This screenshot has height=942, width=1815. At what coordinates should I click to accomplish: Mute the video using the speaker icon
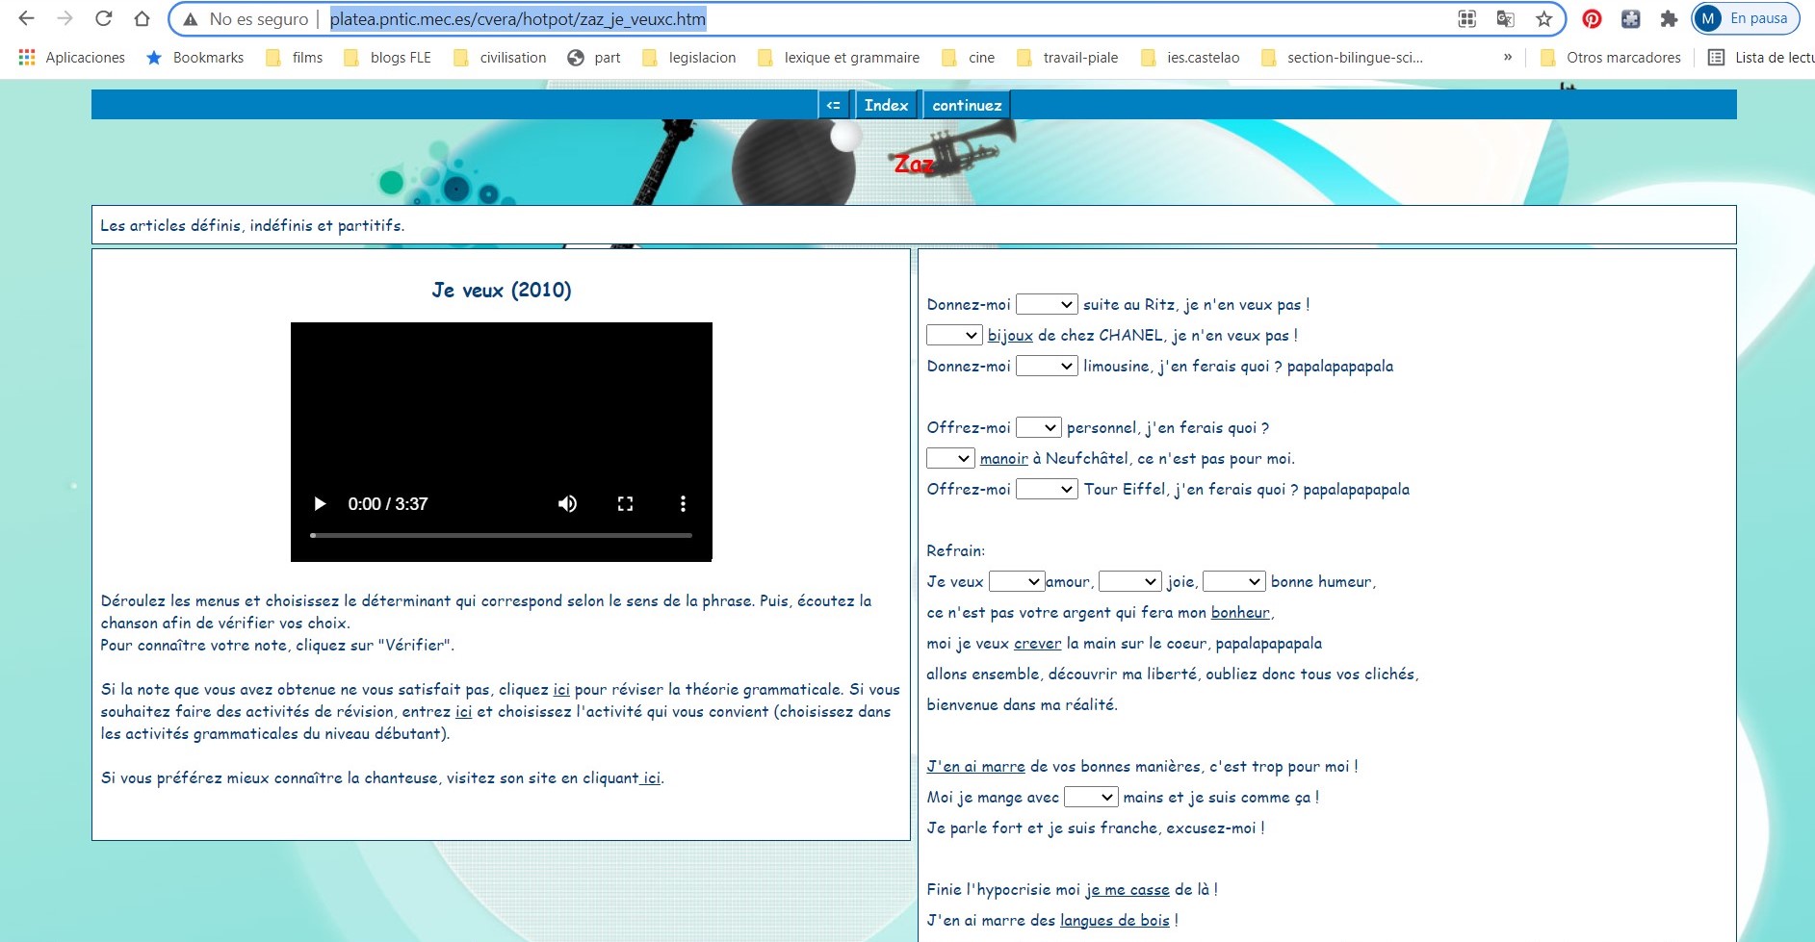pos(567,503)
